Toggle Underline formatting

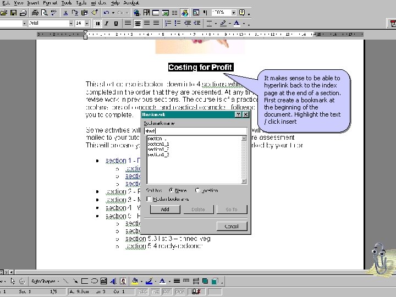pos(116,24)
